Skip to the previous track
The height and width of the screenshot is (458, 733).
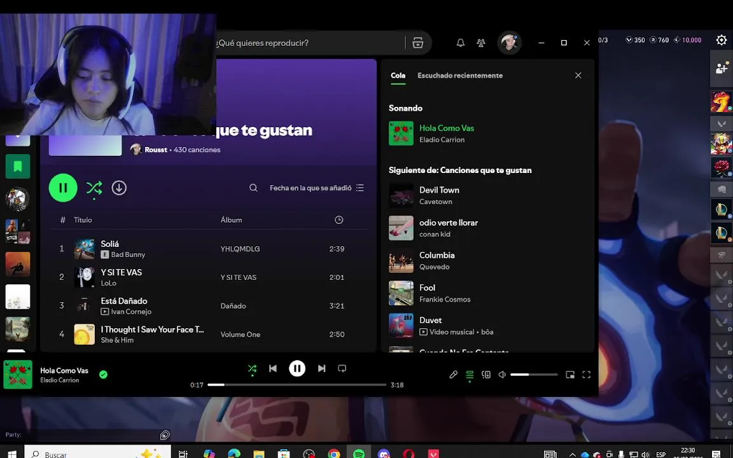coord(273,368)
